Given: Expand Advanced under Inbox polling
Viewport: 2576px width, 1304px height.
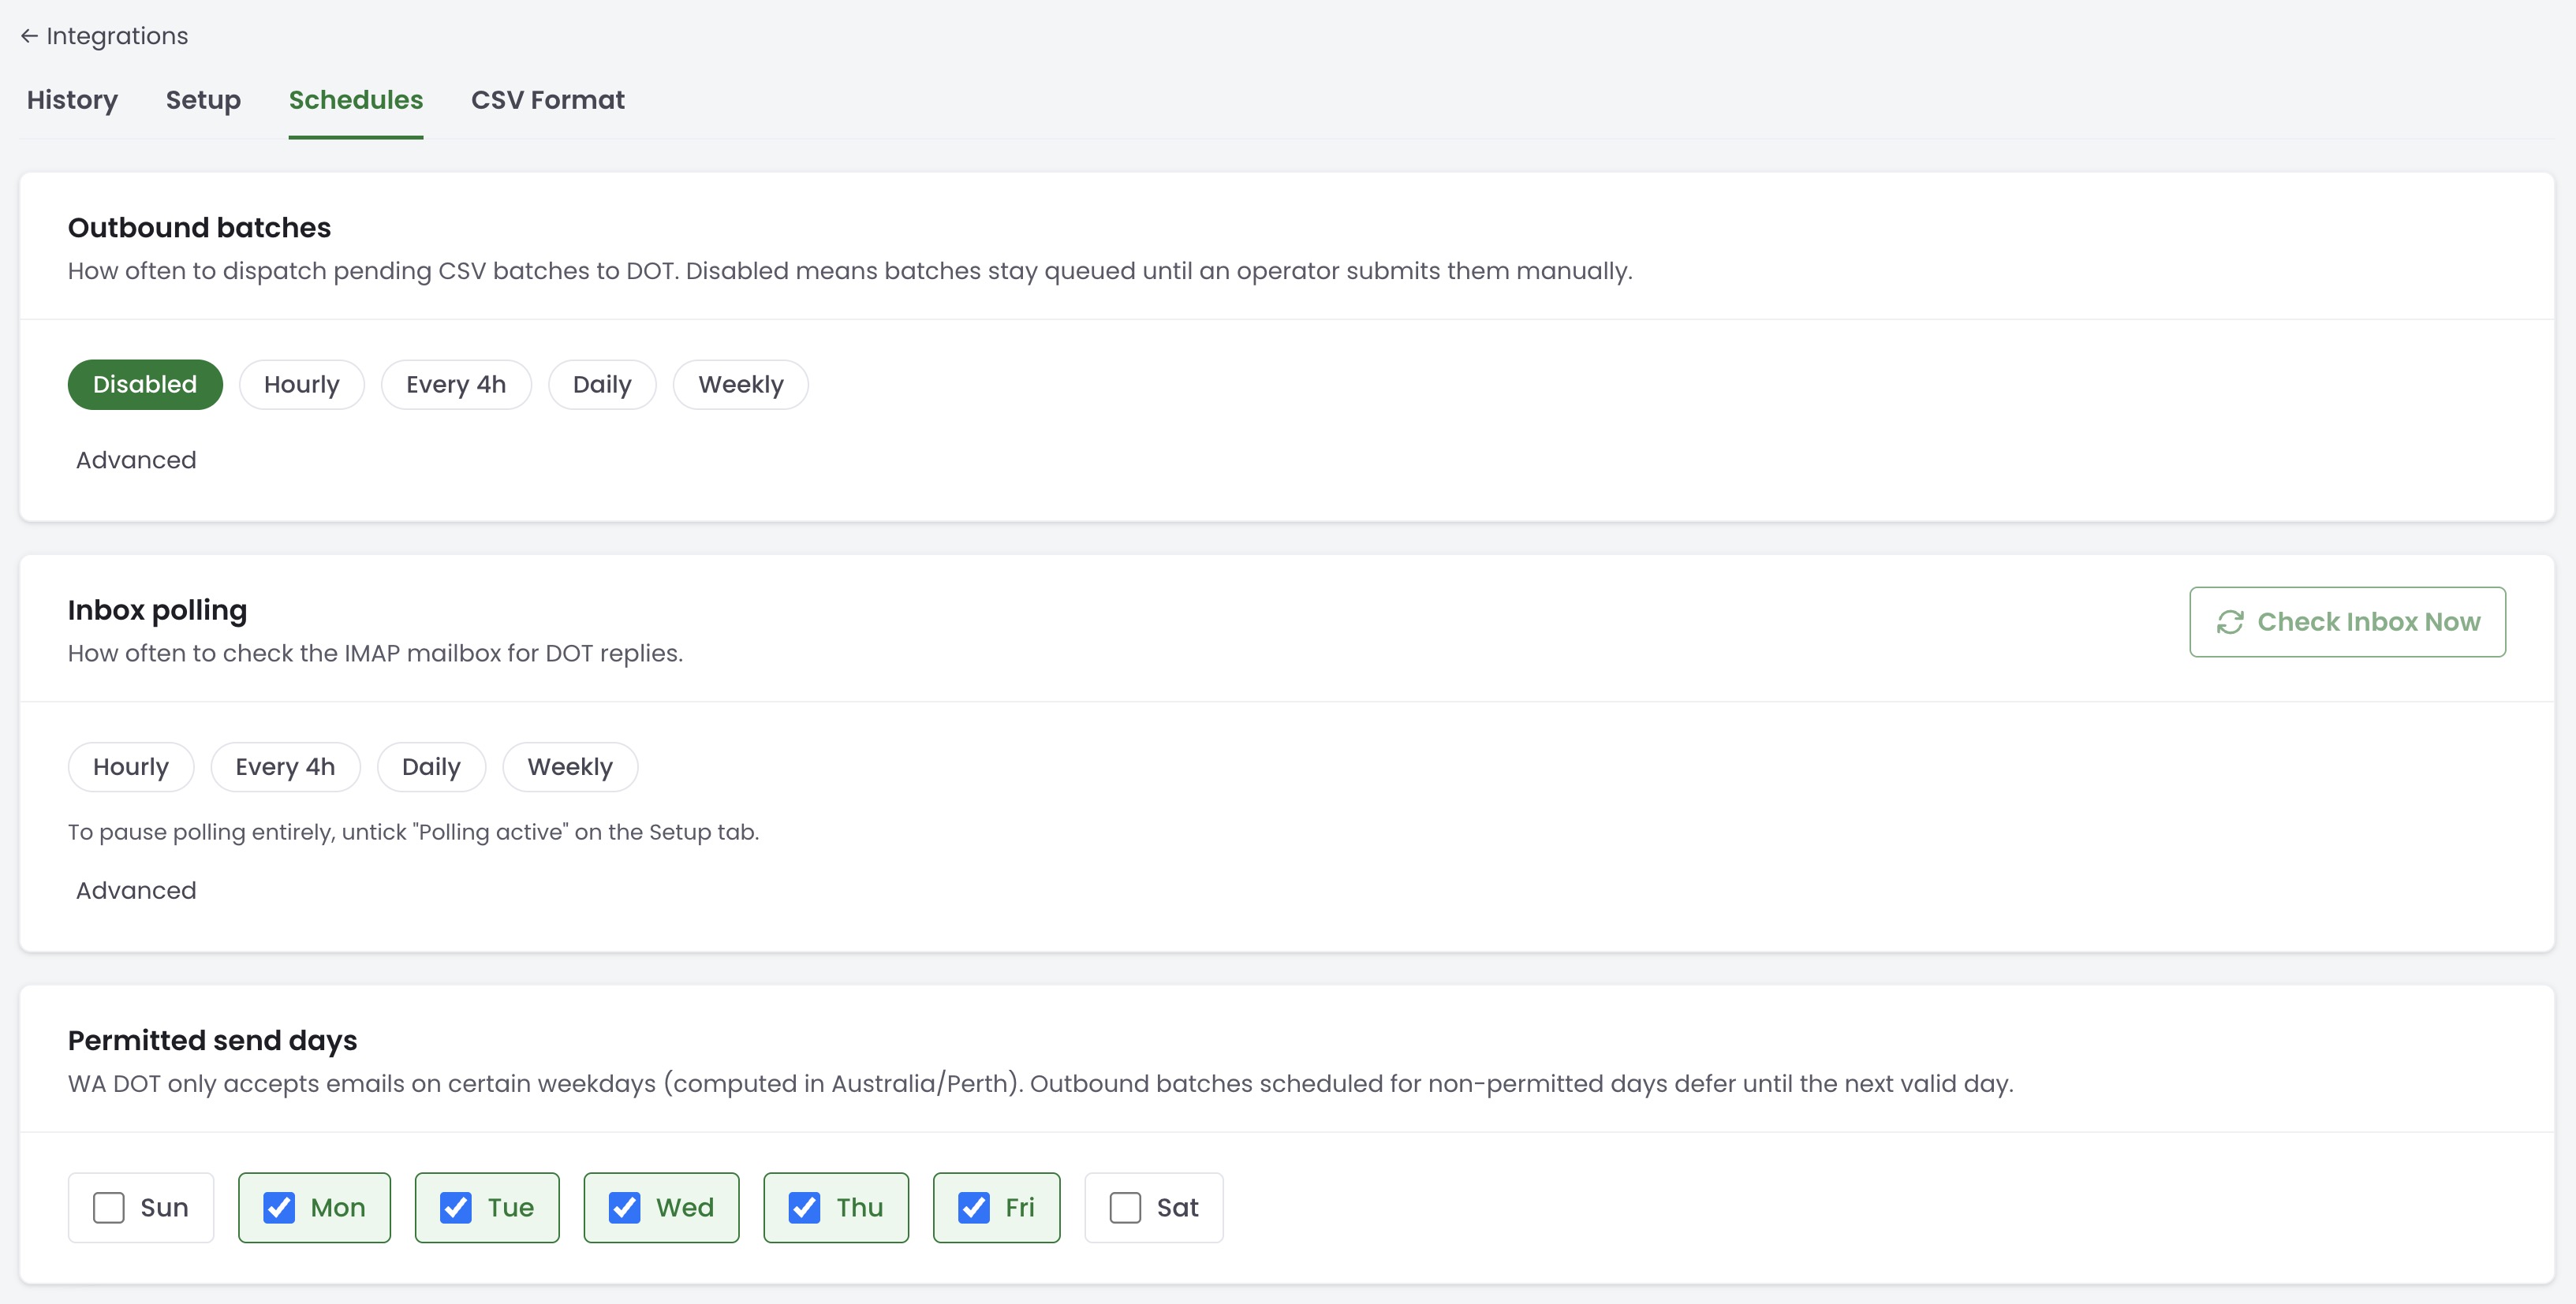Looking at the screenshot, I should [136, 890].
